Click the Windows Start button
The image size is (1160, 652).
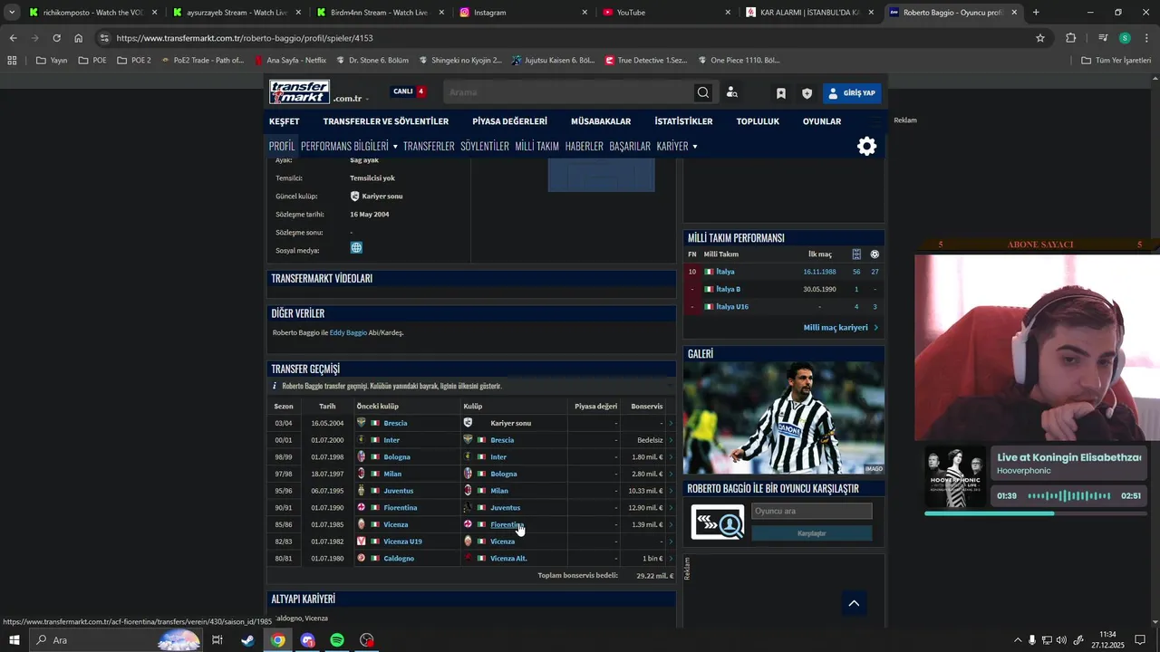click(14, 640)
